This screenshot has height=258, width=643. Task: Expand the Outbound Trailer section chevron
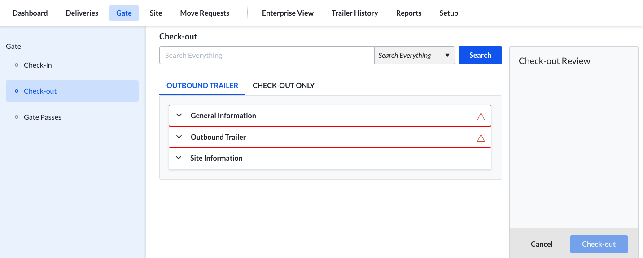coord(179,137)
